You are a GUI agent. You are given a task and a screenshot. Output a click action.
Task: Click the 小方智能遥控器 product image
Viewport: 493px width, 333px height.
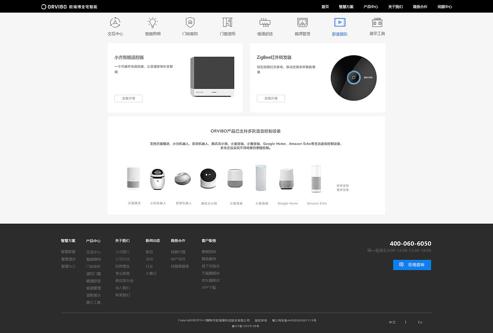212,77
